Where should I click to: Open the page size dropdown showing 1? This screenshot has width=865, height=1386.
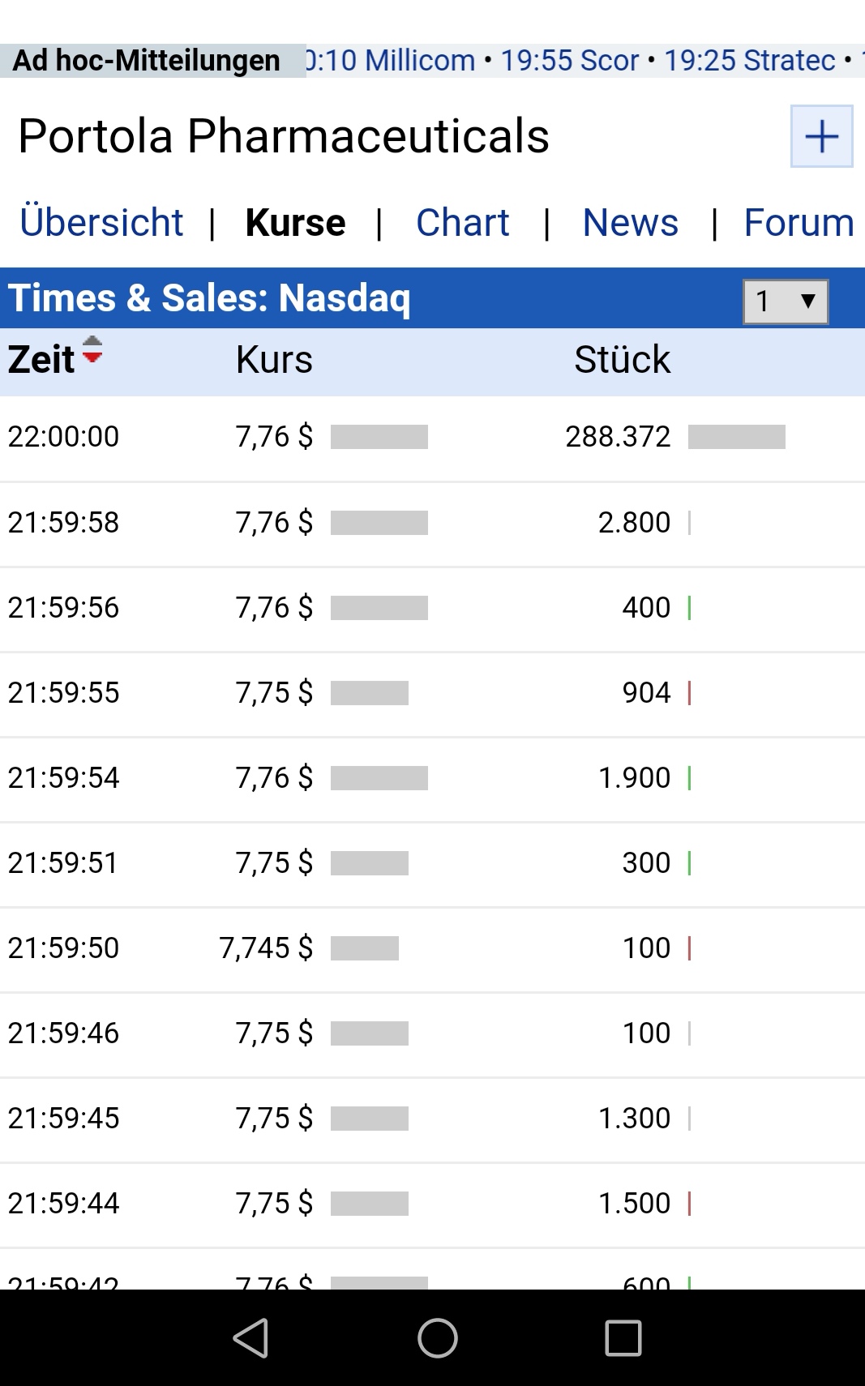pyautogui.click(x=785, y=302)
